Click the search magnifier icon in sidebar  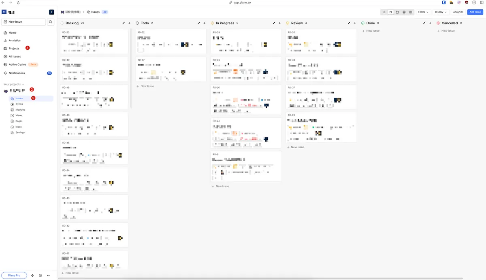pyautogui.click(x=51, y=22)
